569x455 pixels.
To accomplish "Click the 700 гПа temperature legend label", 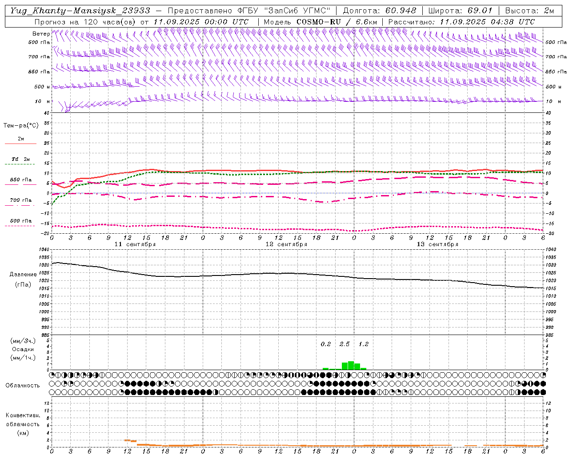I will pyautogui.click(x=20, y=200).
